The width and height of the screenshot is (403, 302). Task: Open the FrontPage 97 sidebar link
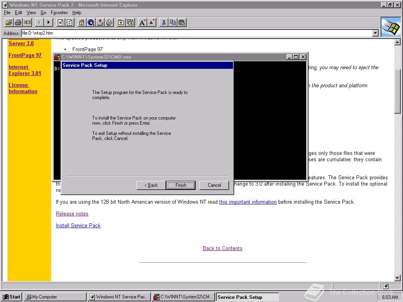[x=25, y=55]
